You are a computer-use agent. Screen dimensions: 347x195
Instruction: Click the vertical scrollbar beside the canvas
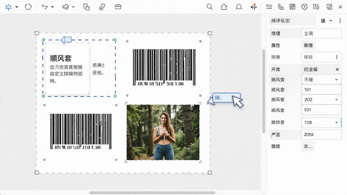point(264,91)
